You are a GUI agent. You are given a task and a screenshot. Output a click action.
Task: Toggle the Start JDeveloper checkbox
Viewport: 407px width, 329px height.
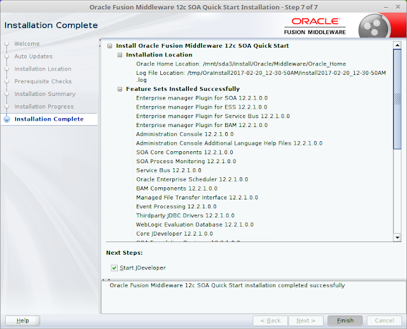[114, 268]
